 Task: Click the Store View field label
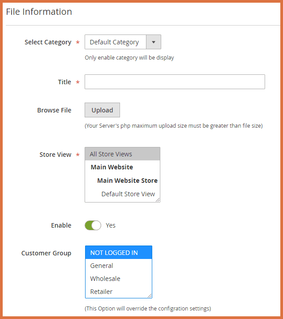[x=56, y=155]
